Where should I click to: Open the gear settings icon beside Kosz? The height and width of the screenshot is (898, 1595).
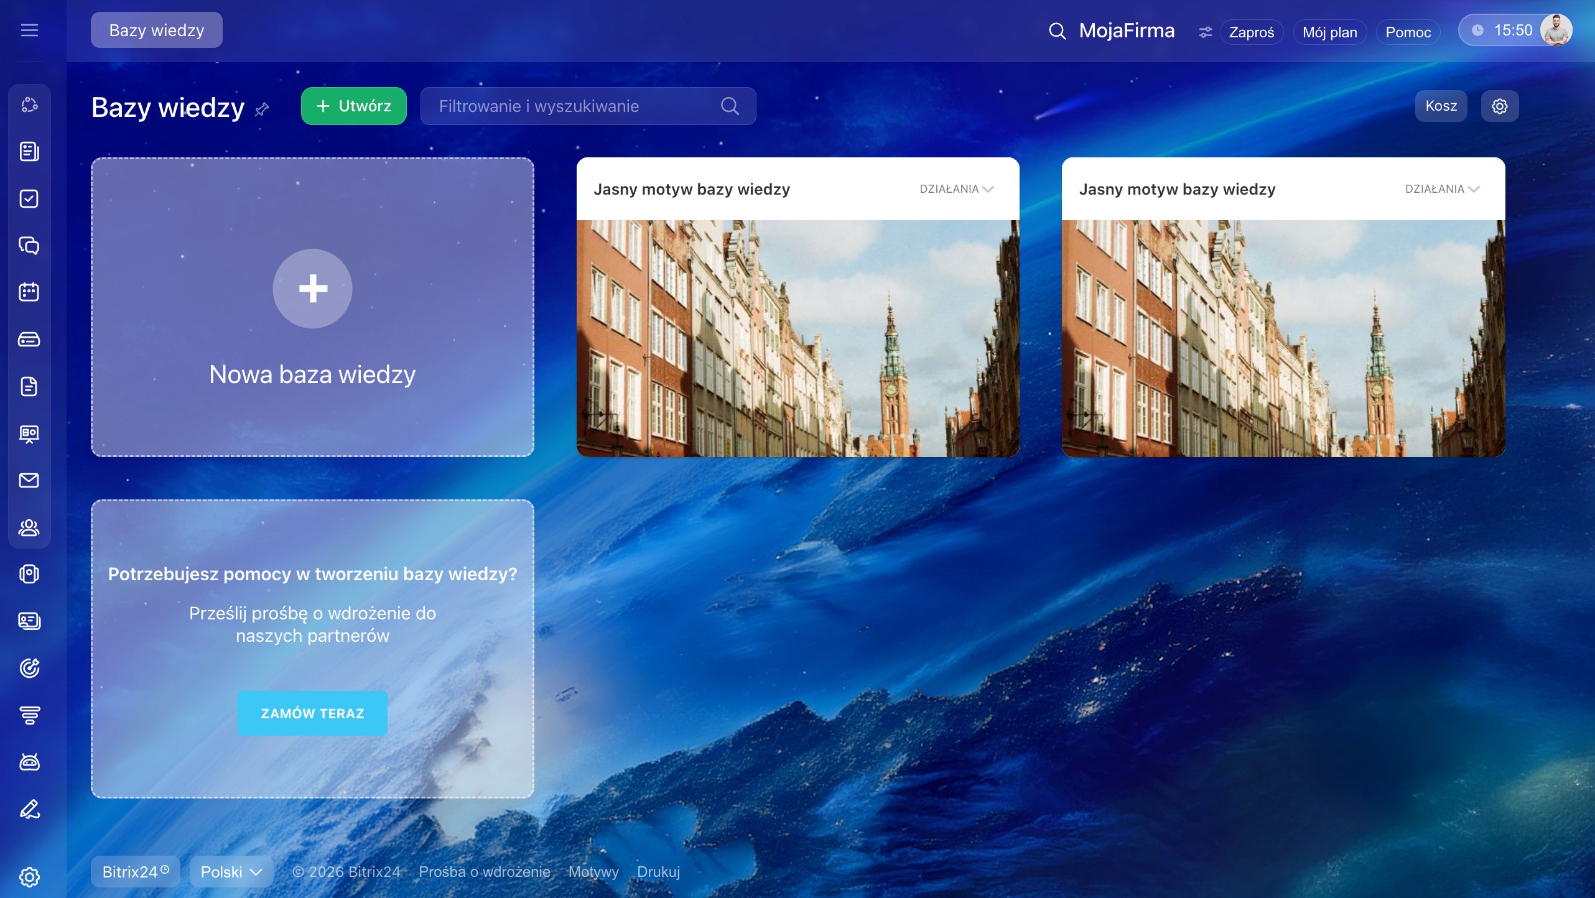tap(1499, 106)
